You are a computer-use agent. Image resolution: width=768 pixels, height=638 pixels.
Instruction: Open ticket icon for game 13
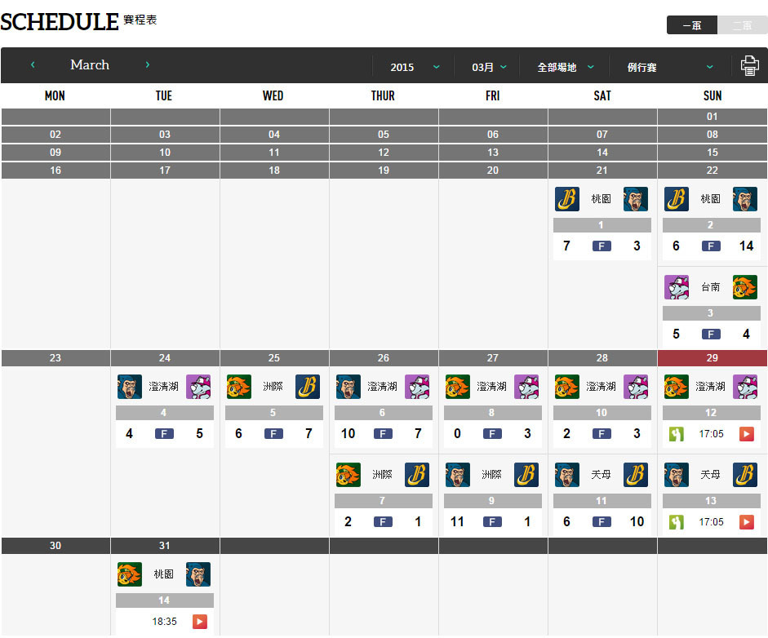pos(677,522)
